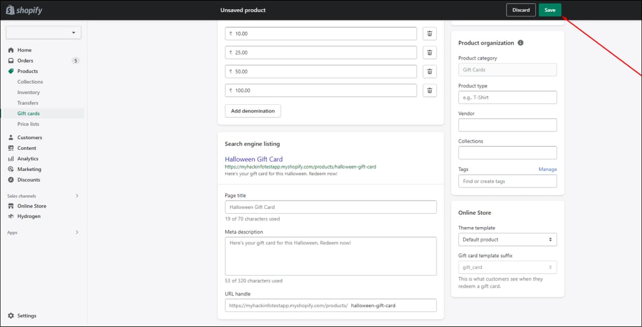Click Manage link next to Tags
The image size is (642, 327).
[x=547, y=169]
